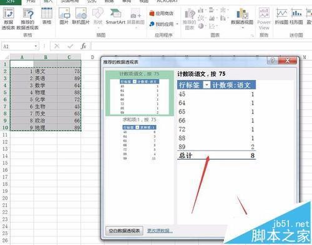Viewport: 312px width, 245px height.
Task: Open the 应用商店 app store
Action: (162, 13)
